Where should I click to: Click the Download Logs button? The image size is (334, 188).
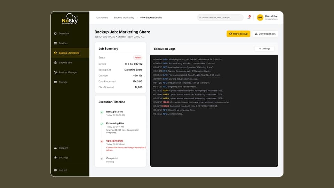pyautogui.click(x=265, y=34)
